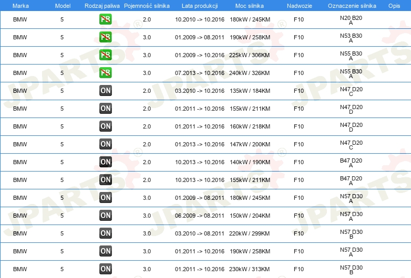
Task: Click the Rodzaj paliwa column header
Action: coord(102,6)
